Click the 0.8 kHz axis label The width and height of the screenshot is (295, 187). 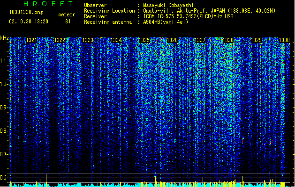click(x=4, y=131)
